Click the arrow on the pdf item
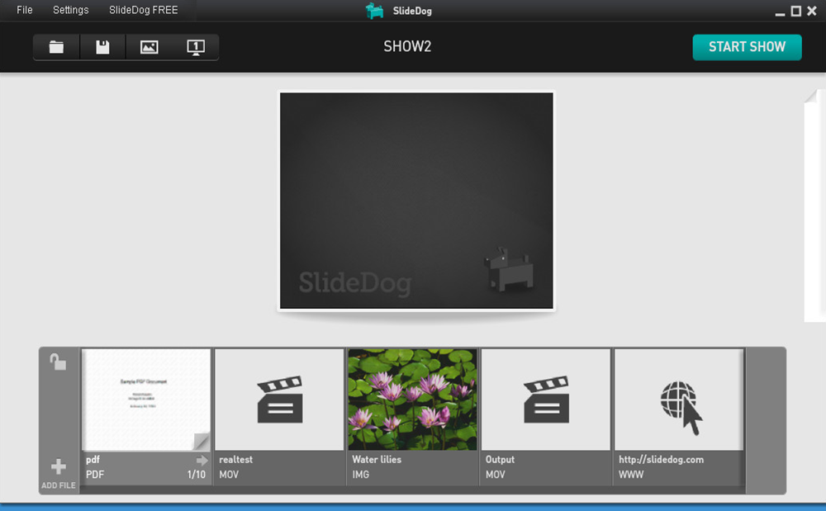This screenshot has width=826, height=511. pyautogui.click(x=202, y=461)
